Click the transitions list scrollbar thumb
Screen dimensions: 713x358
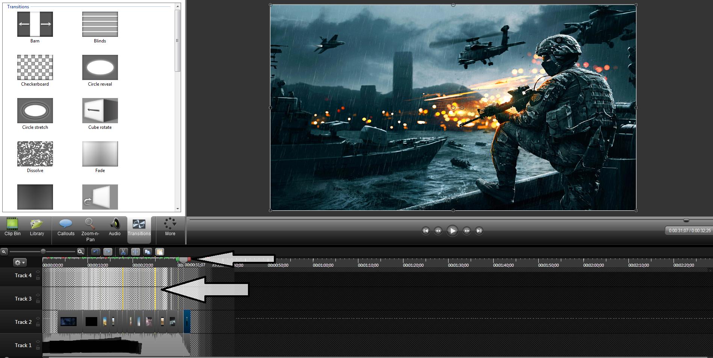[x=178, y=41]
